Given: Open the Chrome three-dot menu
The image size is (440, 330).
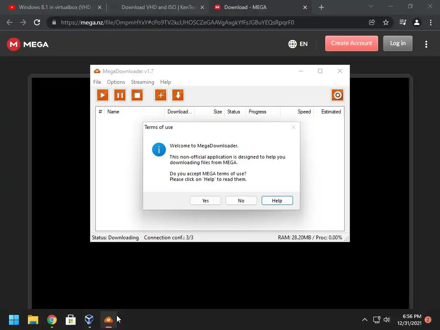Looking at the screenshot, I should 431,22.
